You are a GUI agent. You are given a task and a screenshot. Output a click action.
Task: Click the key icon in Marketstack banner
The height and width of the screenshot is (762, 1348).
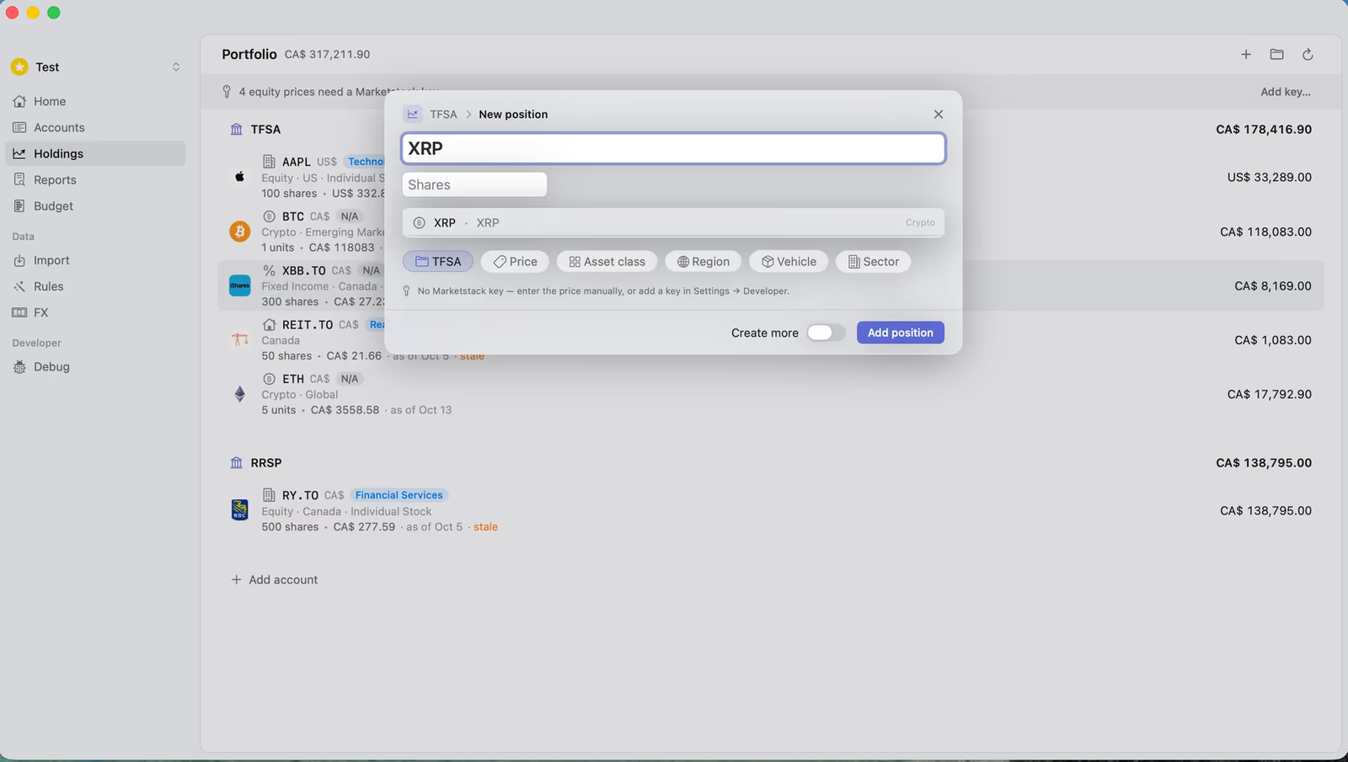(x=227, y=91)
